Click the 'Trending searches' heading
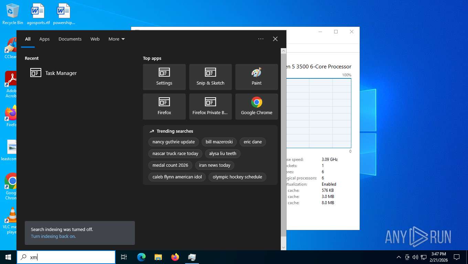This screenshot has height=264, width=468. coord(175,131)
